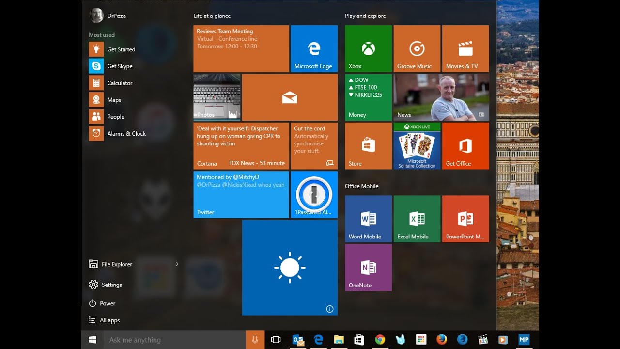Select Calculator from Most used

pos(119,83)
